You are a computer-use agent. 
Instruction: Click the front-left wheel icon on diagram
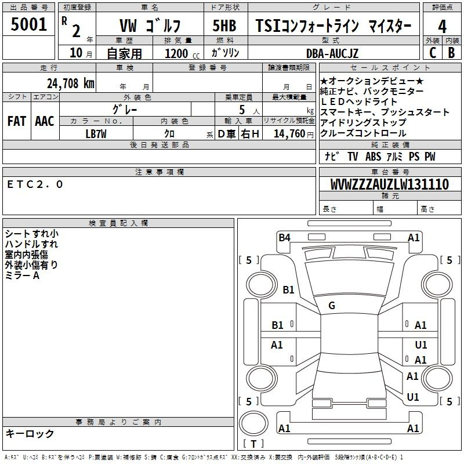click(262, 285)
